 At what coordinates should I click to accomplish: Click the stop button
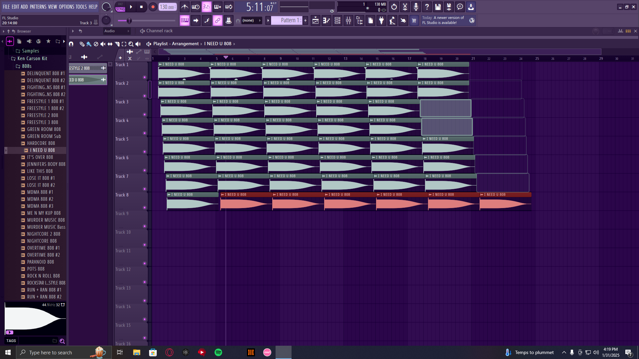(141, 7)
